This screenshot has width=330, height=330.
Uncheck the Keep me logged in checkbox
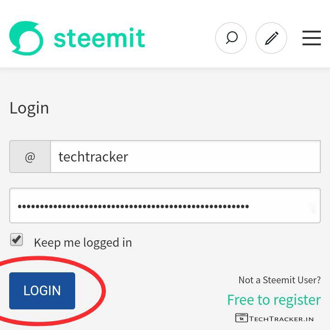tap(16, 239)
